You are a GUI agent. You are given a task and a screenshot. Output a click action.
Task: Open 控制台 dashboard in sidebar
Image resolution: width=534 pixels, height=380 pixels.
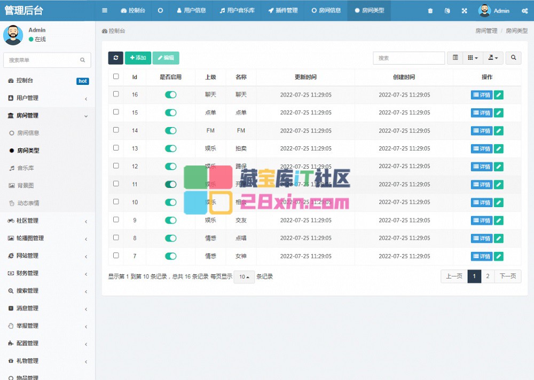(x=47, y=81)
